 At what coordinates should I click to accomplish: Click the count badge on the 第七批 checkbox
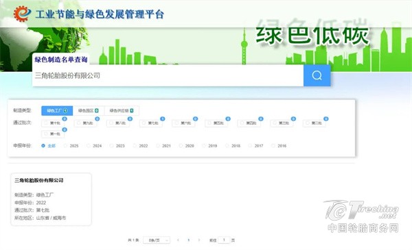click(x=163, y=119)
